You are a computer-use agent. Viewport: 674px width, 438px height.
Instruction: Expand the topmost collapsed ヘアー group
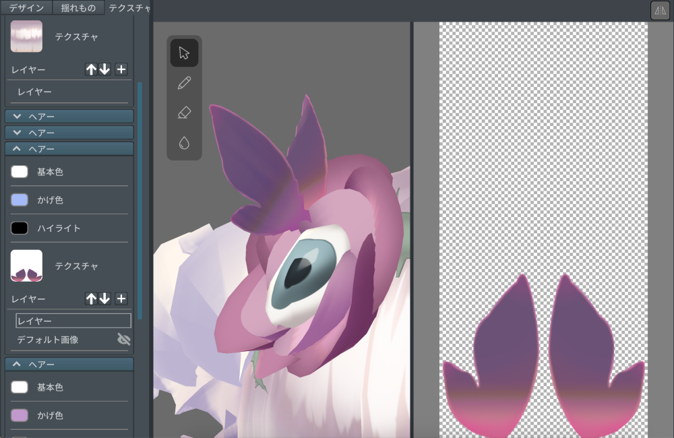pos(69,116)
